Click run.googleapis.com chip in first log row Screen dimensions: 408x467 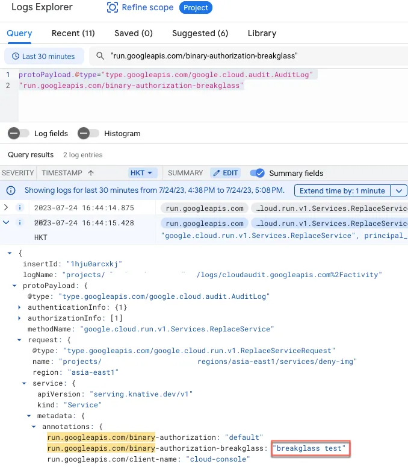[x=205, y=208]
